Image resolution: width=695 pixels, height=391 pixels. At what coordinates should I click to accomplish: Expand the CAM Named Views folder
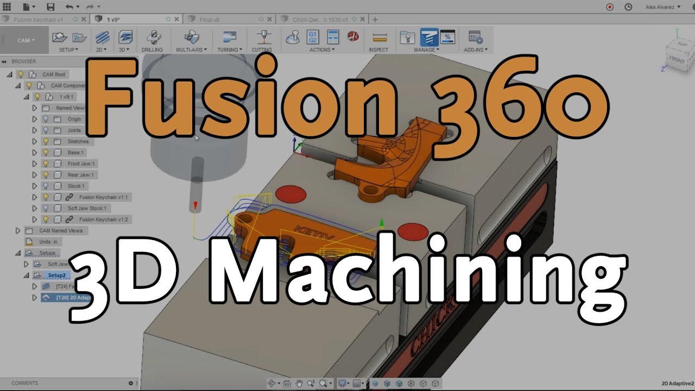[18, 230]
